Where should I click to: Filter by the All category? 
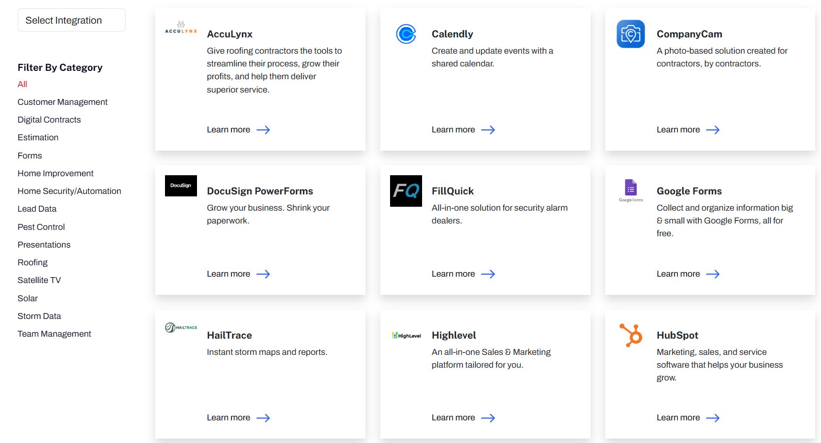coord(22,84)
